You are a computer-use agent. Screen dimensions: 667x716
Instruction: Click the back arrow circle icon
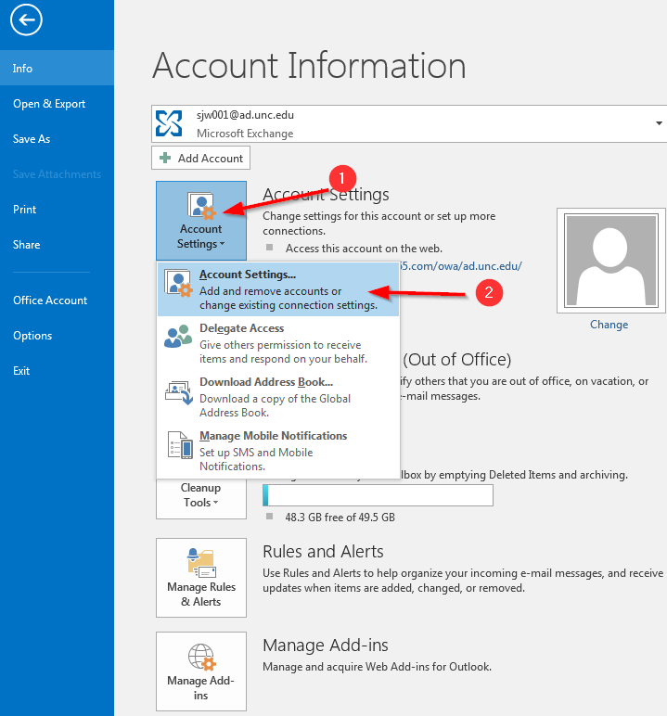click(x=27, y=20)
